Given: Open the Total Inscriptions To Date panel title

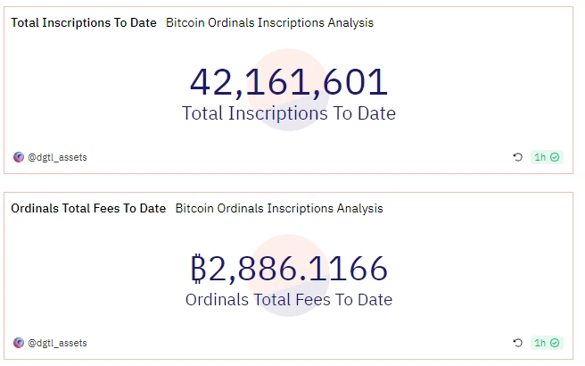Looking at the screenshot, I should tap(84, 22).
